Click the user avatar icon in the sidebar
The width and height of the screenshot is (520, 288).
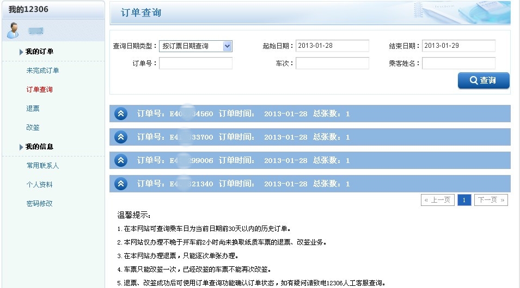point(13,30)
